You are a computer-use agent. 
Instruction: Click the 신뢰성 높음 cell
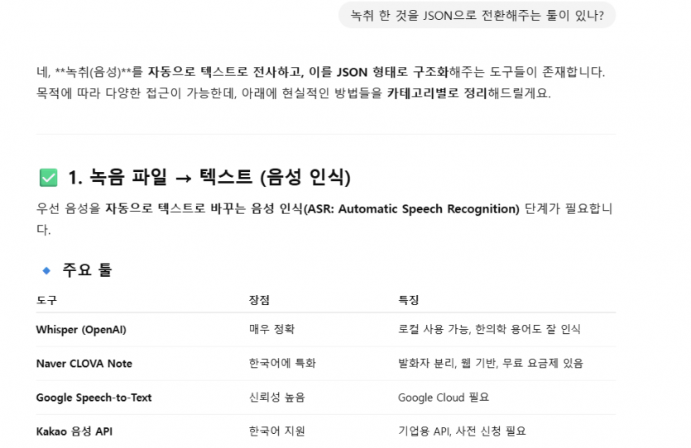click(x=277, y=398)
